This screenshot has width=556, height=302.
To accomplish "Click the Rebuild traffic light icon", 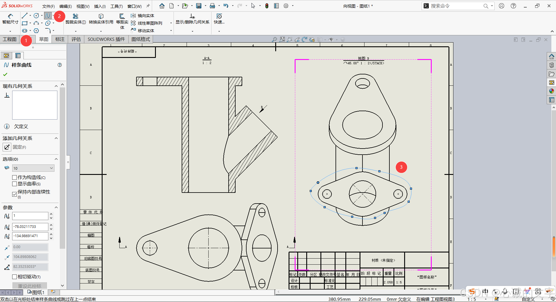I will click(267, 6).
